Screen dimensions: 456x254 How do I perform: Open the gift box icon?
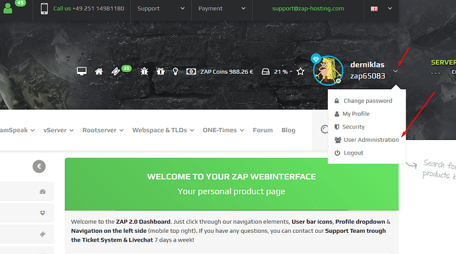pos(161,71)
